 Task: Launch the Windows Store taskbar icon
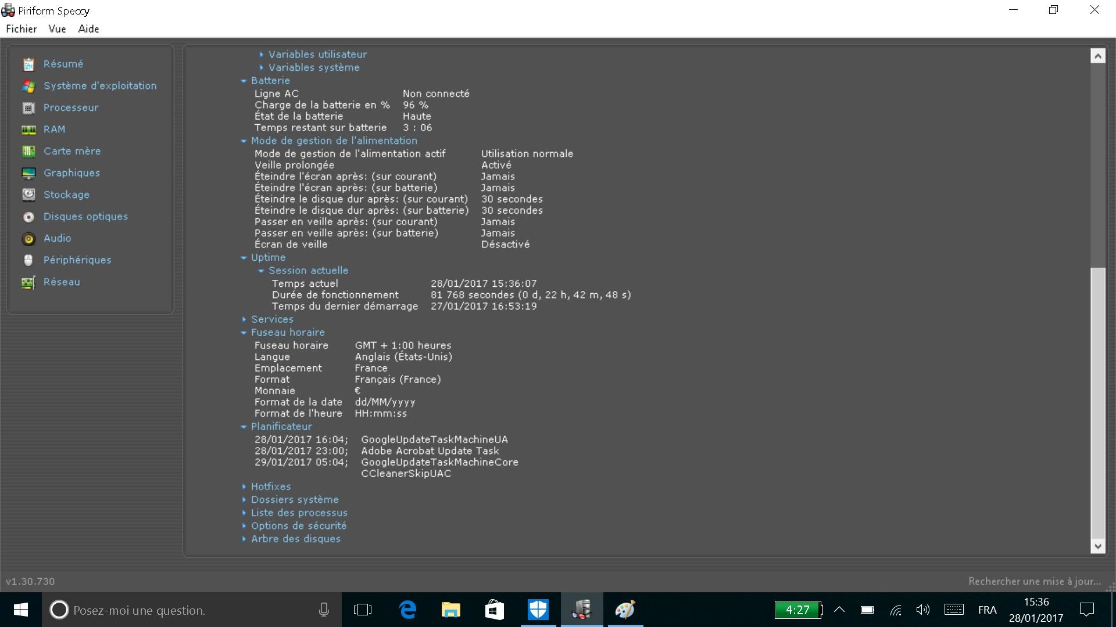[x=495, y=610]
